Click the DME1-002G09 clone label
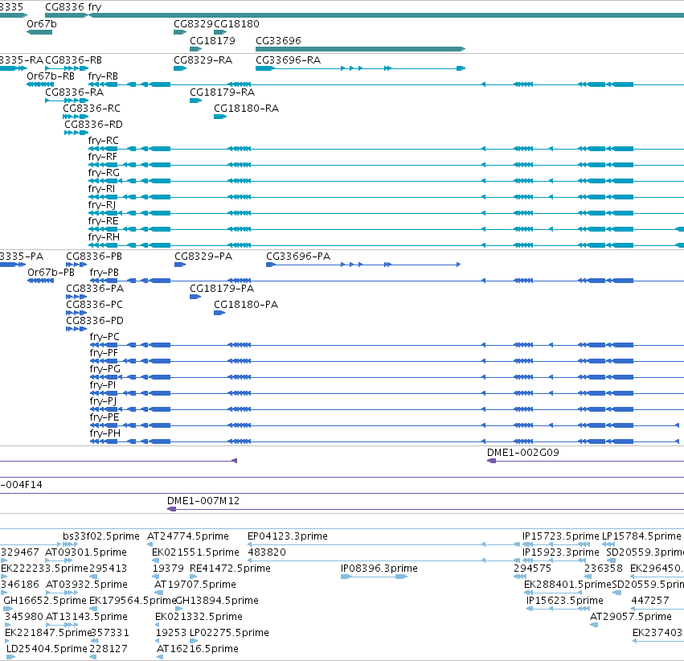The height and width of the screenshot is (661, 684). tap(523, 453)
